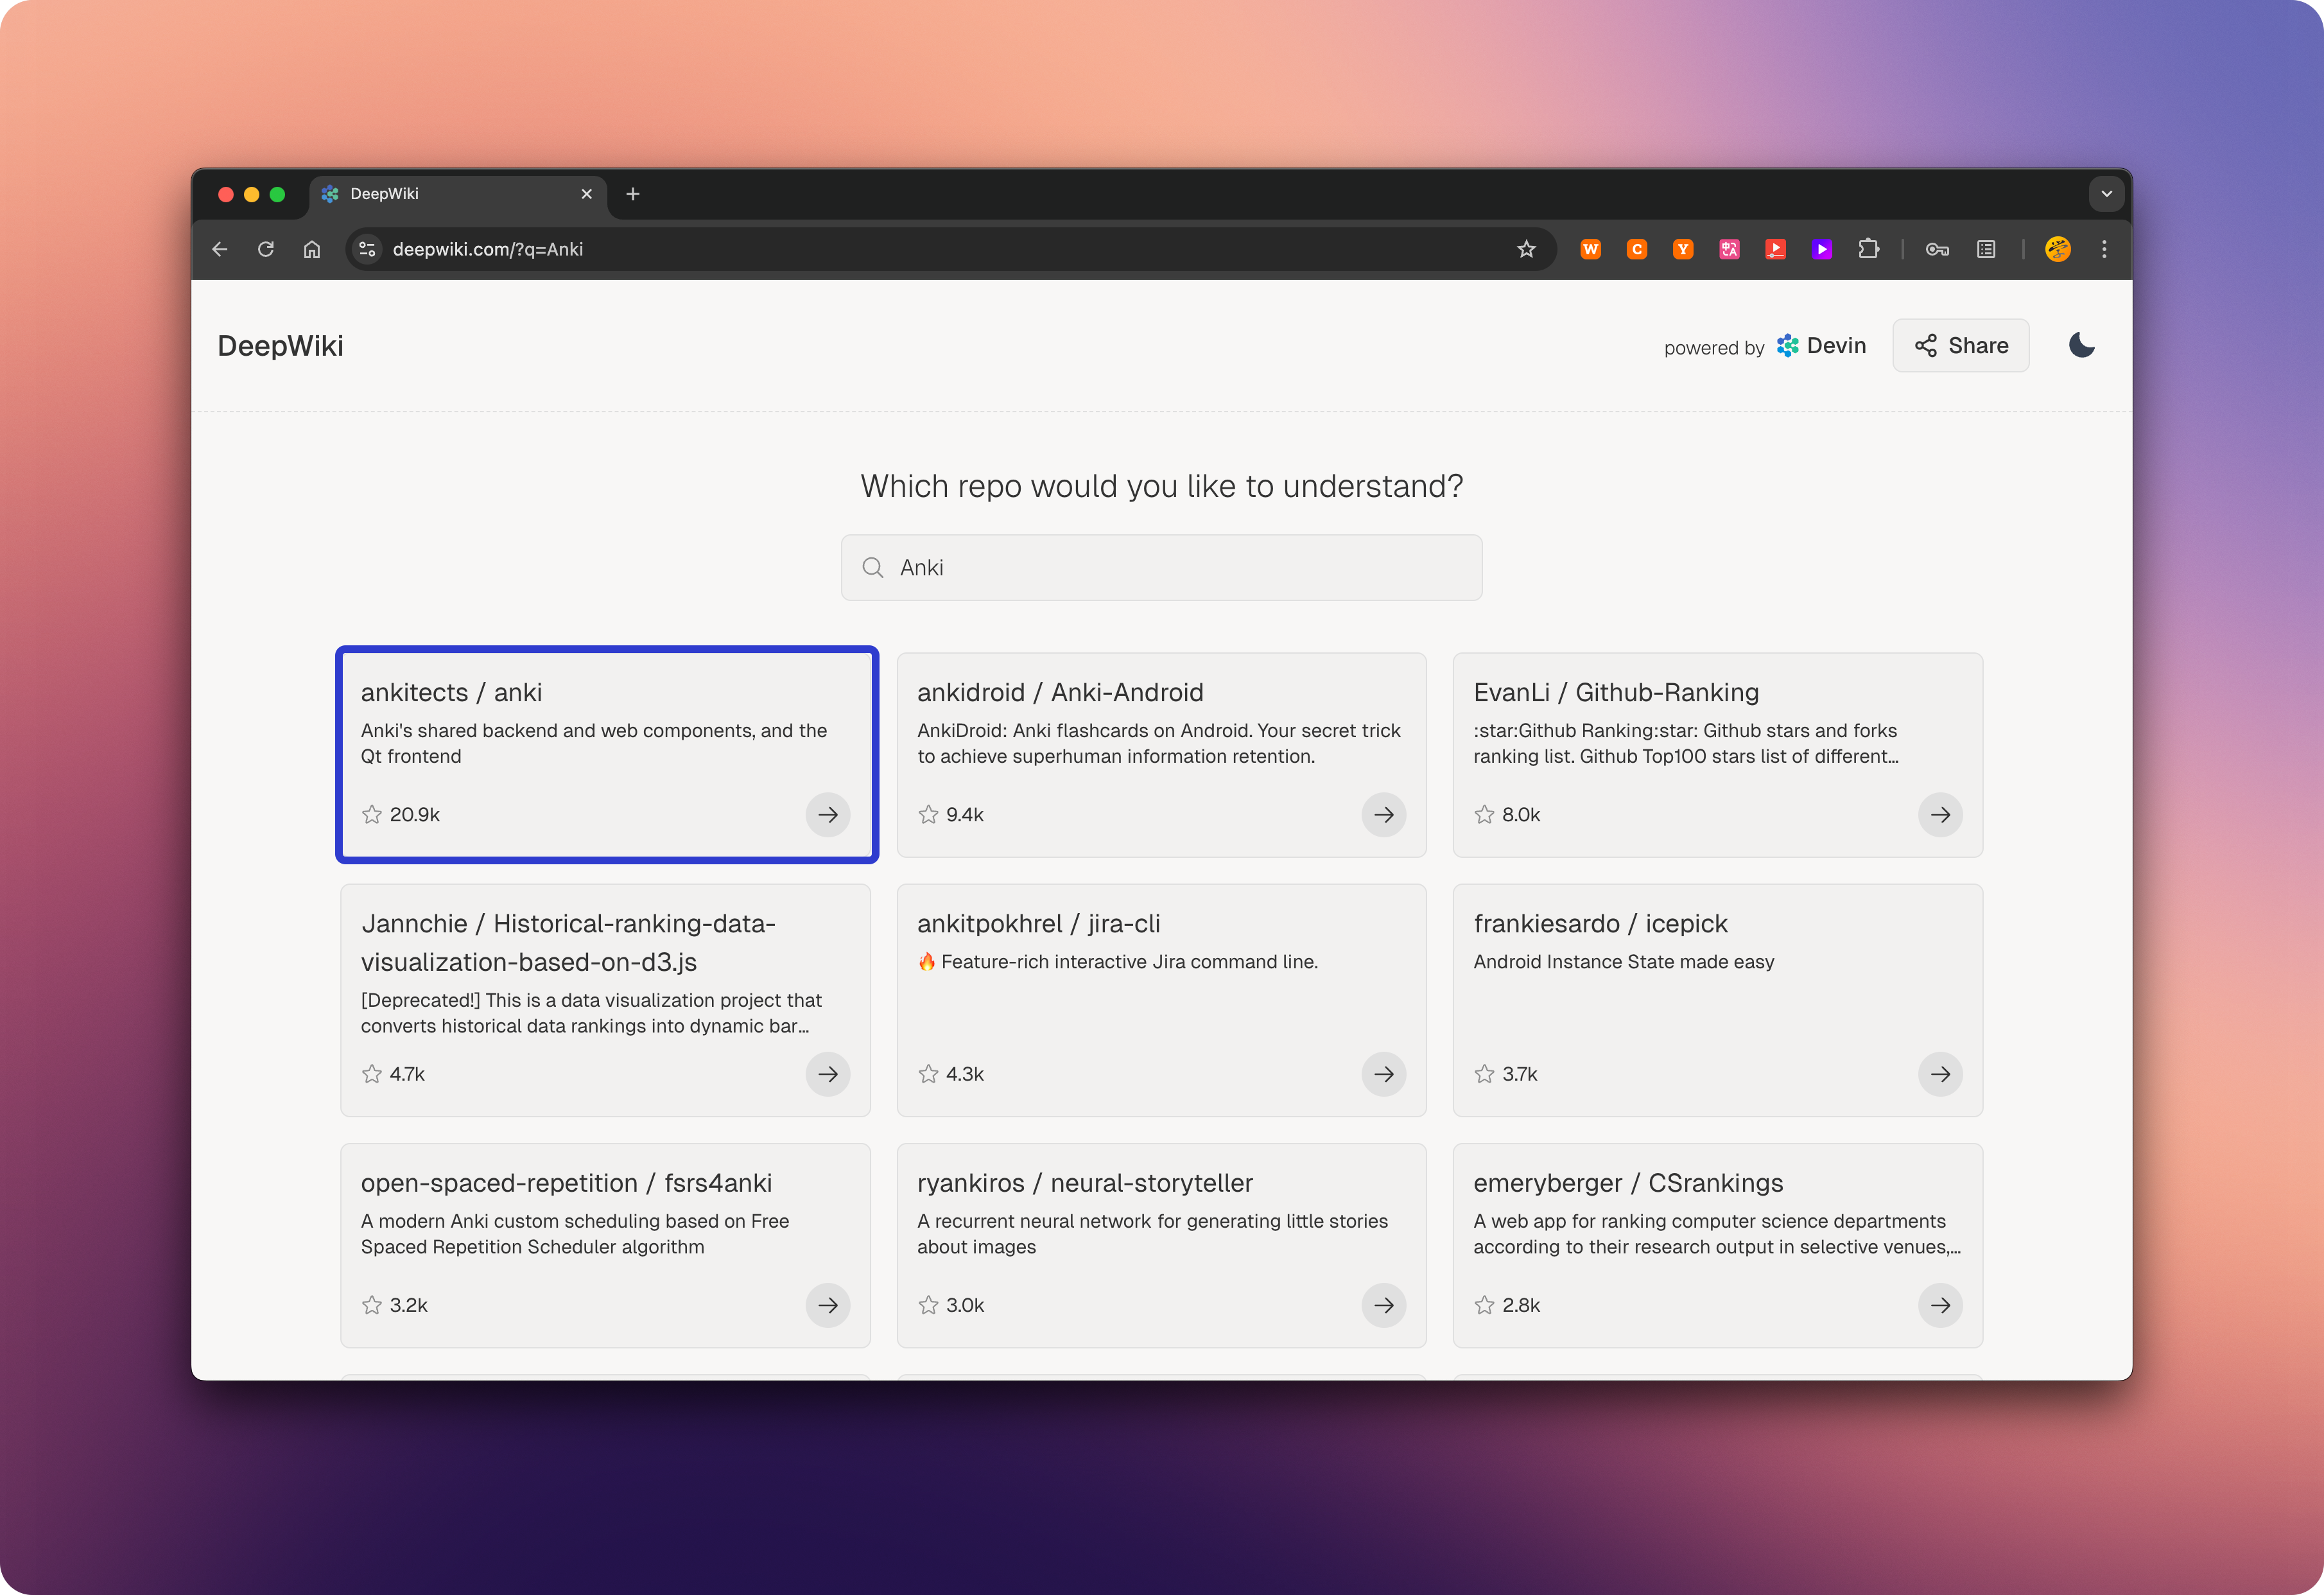Open ryankiros / neural-storyteller title
This screenshot has width=2324, height=1595.
(1084, 1183)
